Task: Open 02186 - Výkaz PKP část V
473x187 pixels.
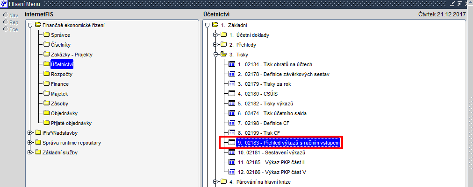Action: [x=272, y=172]
